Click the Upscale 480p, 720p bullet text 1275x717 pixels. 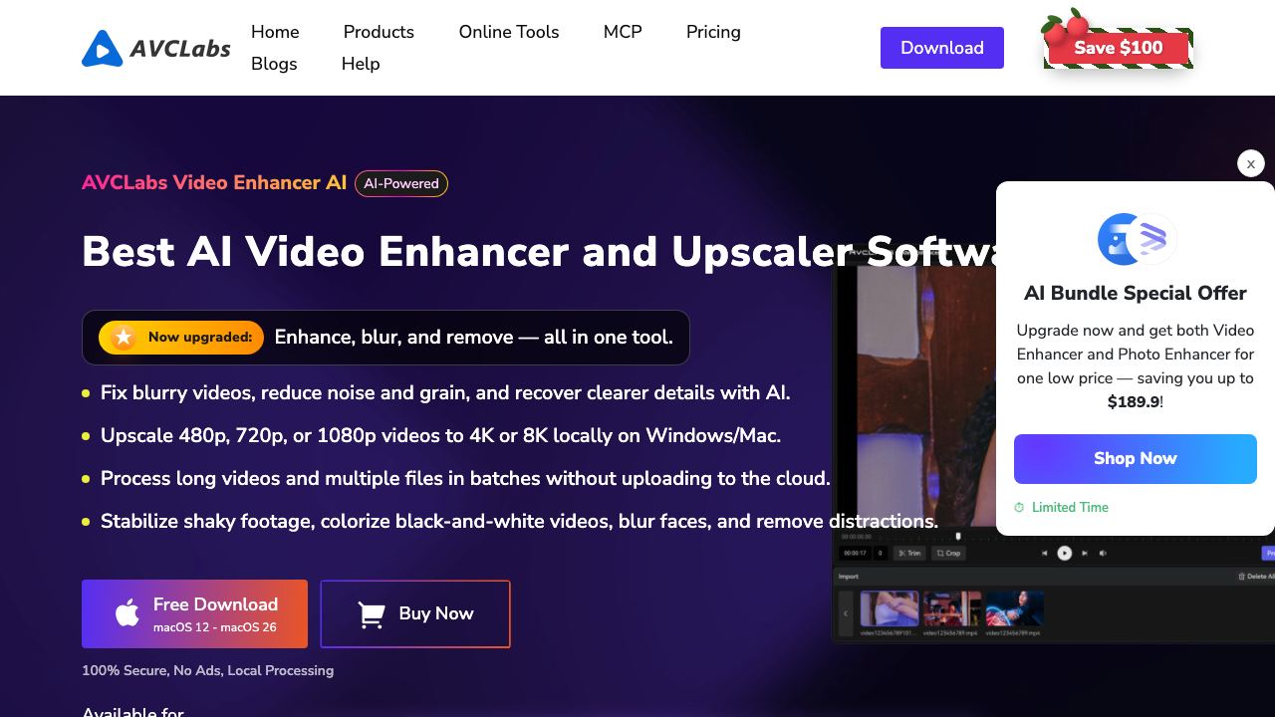click(x=440, y=436)
